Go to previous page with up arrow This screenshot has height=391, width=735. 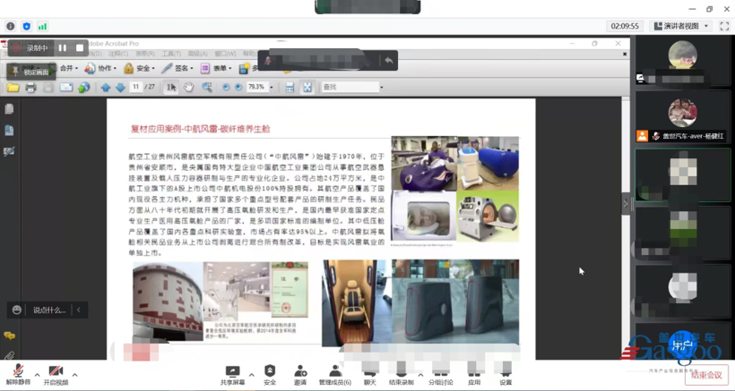tap(106, 88)
